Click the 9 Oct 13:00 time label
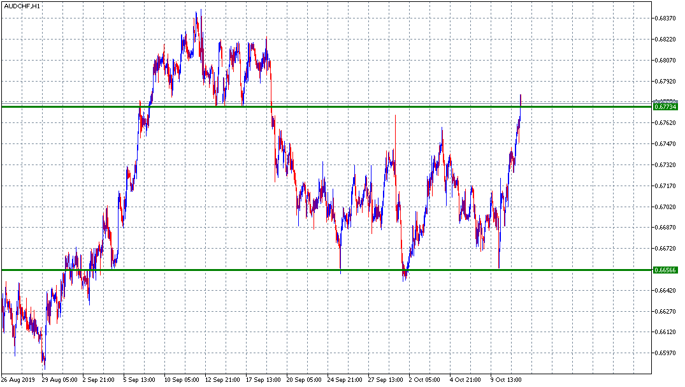Image resolution: width=685 pixels, height=387 pixels. [506, 379]
